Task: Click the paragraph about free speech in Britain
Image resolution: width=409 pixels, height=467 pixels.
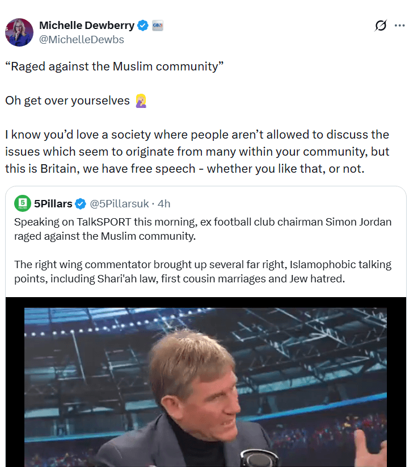Action: (197, 152)
